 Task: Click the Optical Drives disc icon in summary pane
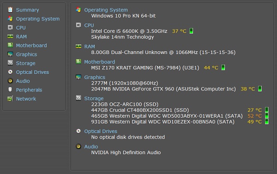click(x=78, y=131)
